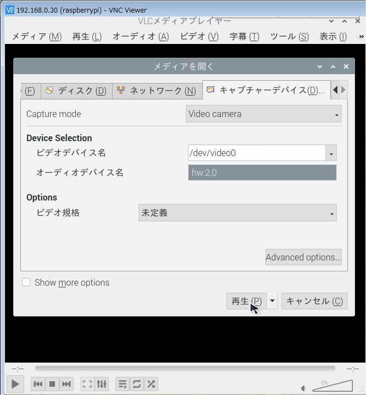The width and height of the screenshot is (366, 395).
Task: Open the 表示 (I) menu
Action: coord(333,36)
